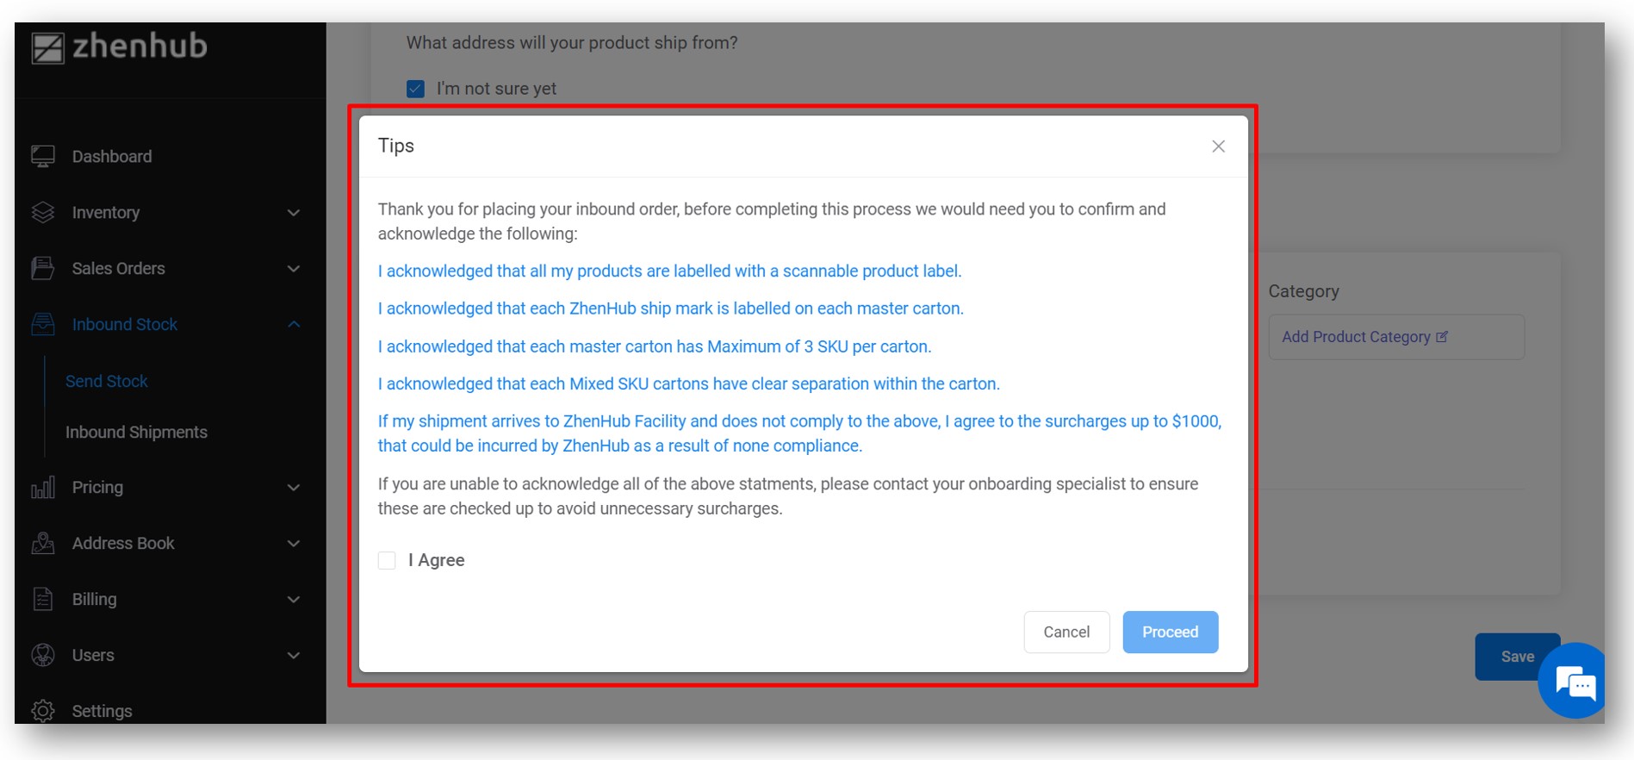Collapse the Inbound Stock section chevron
Viewport: 1634px width, 760px height.
[294, 325]
